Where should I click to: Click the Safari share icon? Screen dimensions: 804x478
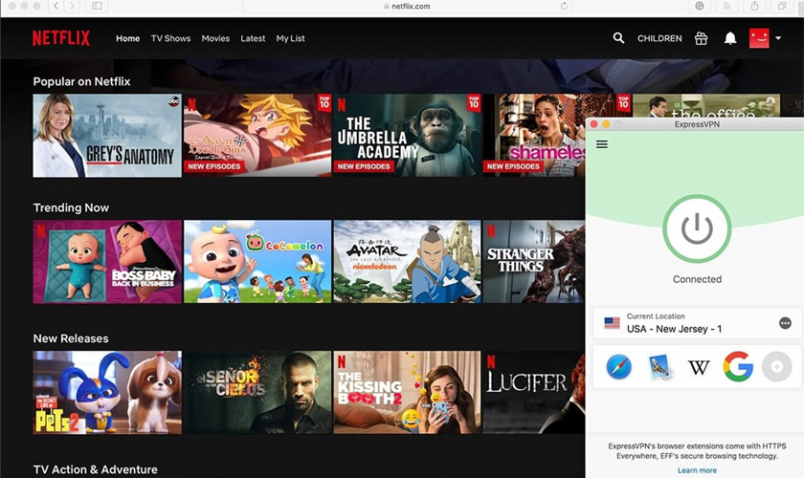tap(755, 6)
